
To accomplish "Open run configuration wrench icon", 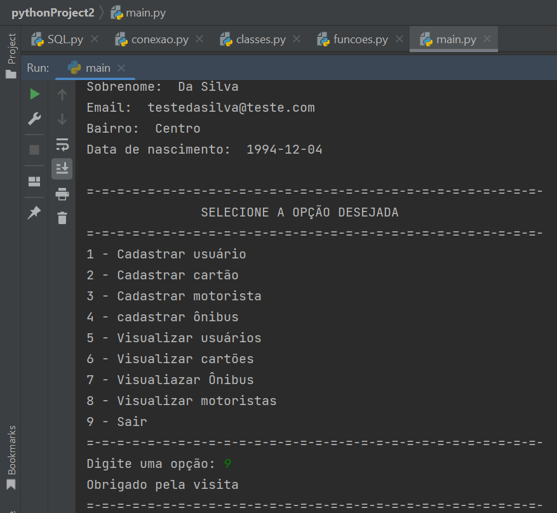I will [34, 119].
